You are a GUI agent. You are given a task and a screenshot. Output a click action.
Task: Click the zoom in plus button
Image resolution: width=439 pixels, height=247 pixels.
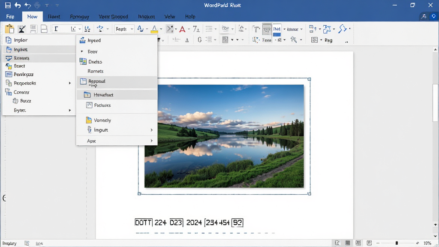click(418, 243)
